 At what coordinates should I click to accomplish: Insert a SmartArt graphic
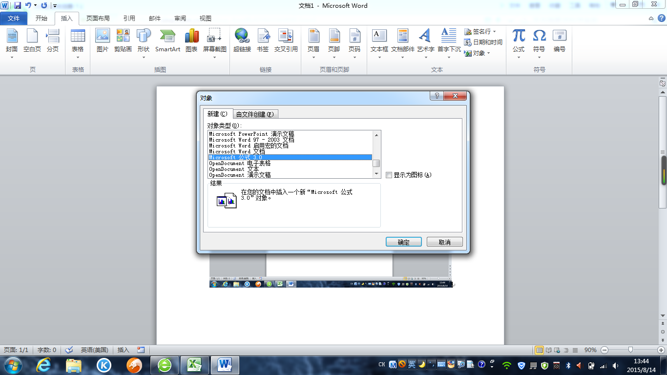(167, 41)
